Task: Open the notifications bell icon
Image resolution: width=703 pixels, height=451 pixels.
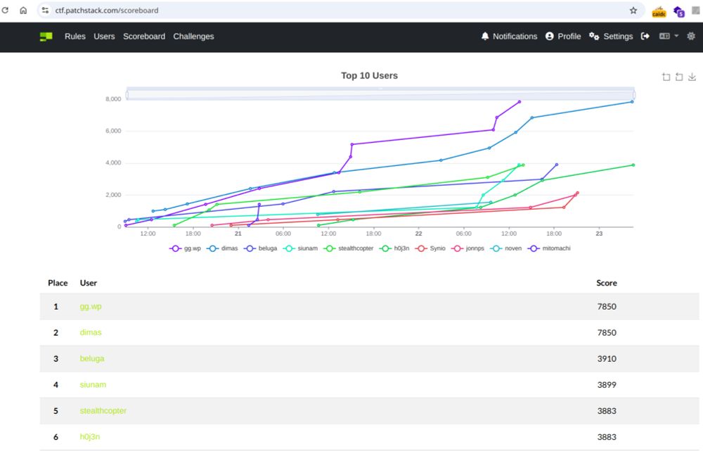Action: [x=484, y=37]
